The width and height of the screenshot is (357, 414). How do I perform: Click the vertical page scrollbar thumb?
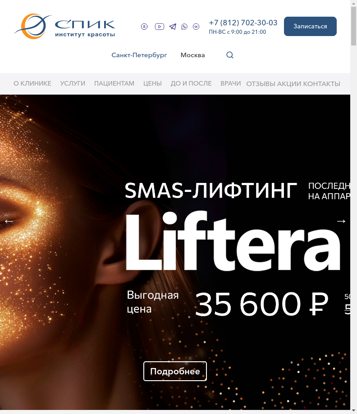tap(353, 26)
